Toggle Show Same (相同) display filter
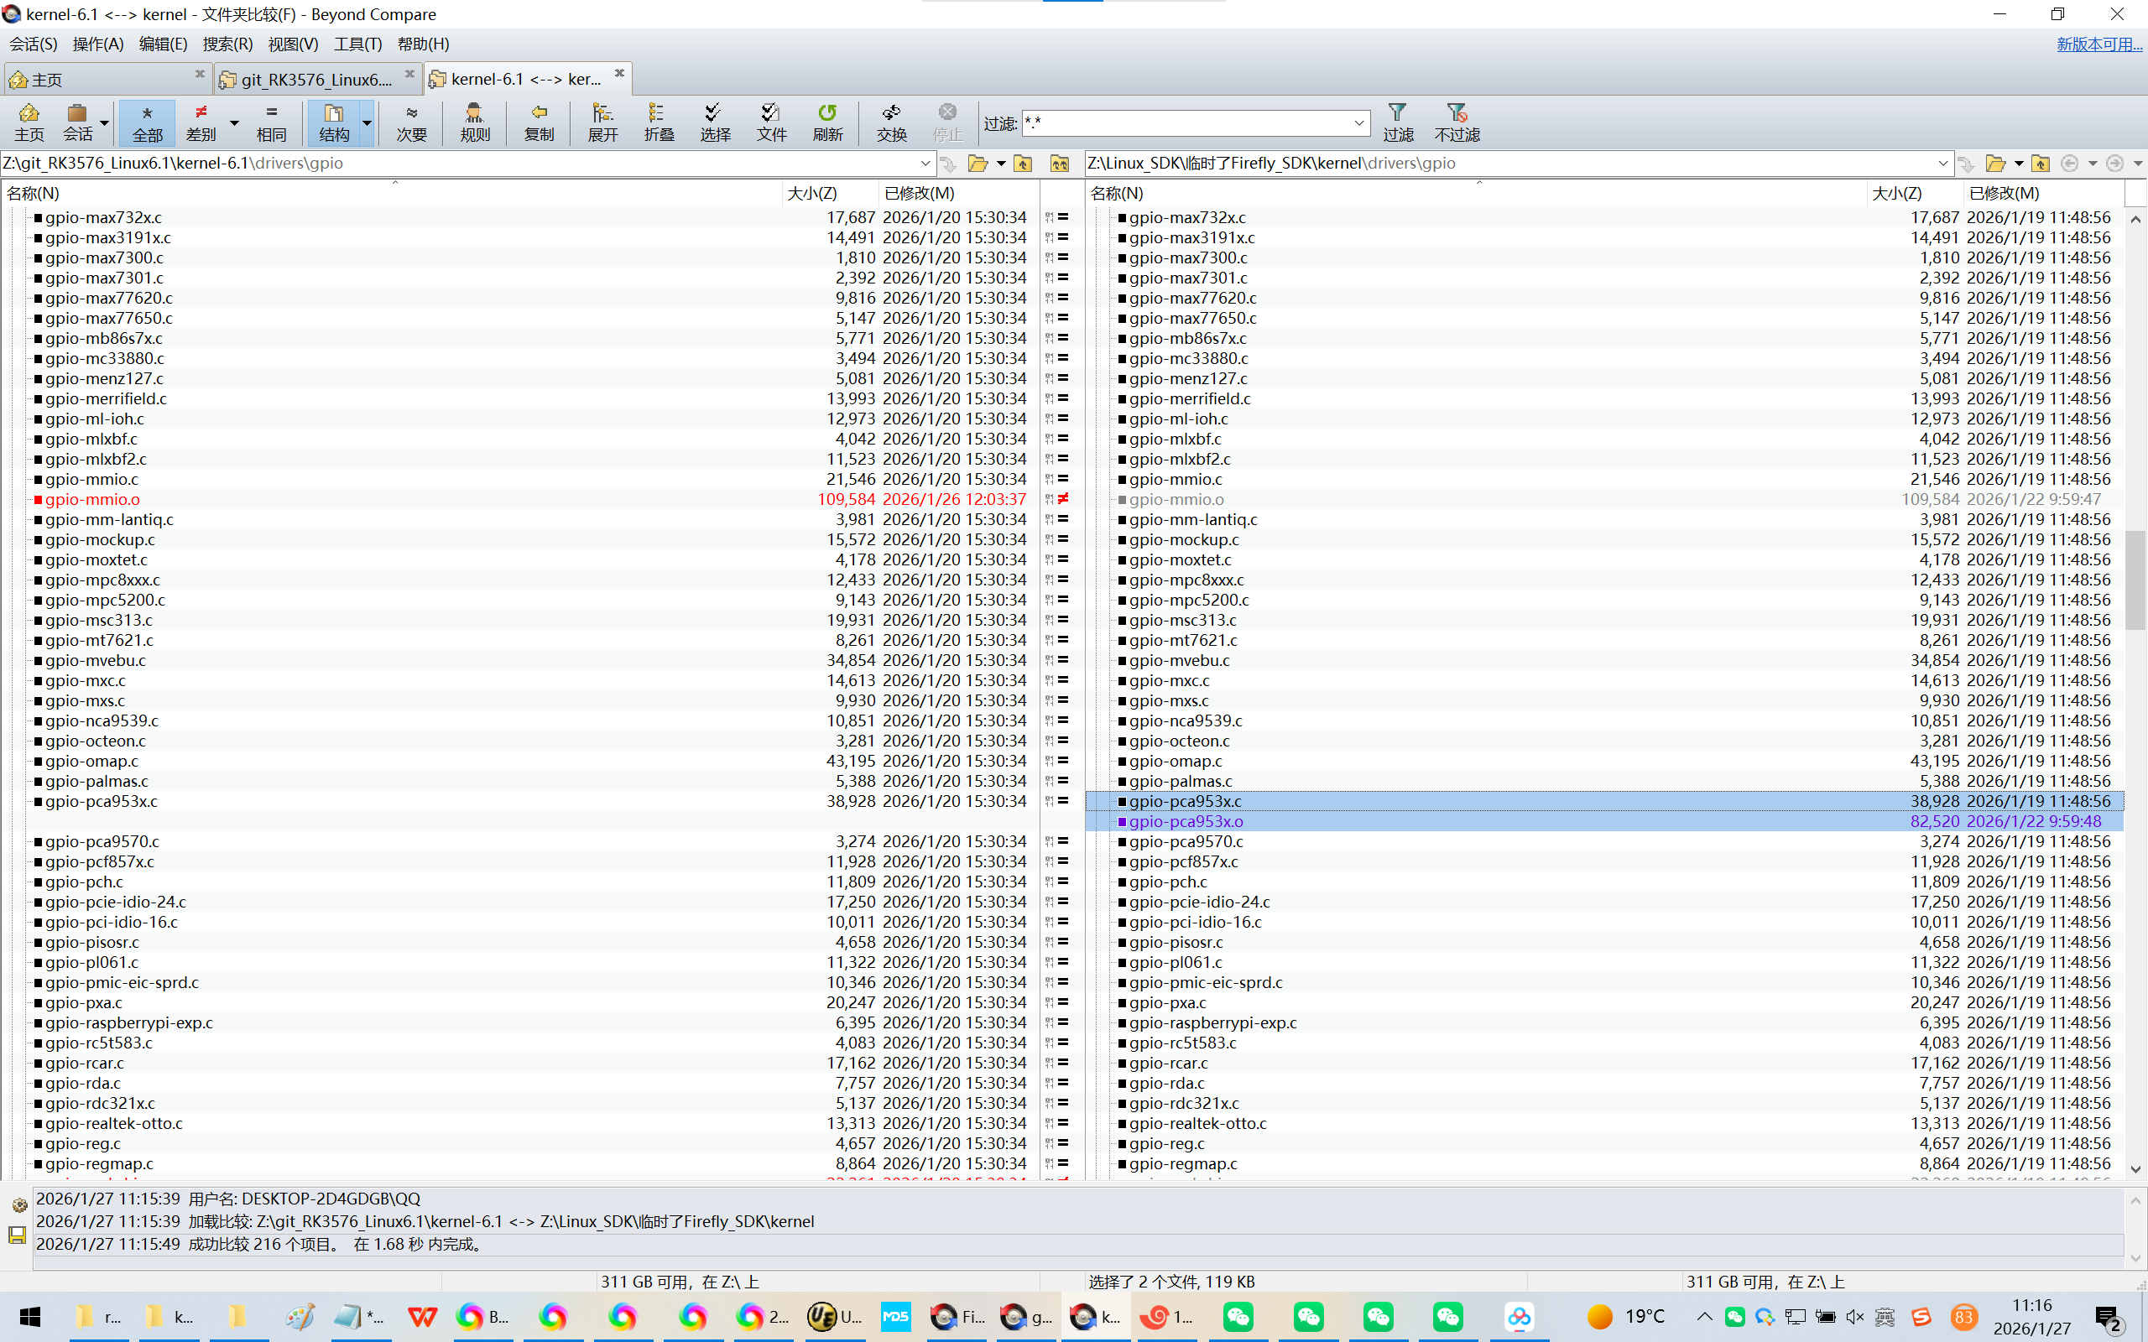Viewport: 2148px width, 1342px height. tap(272, 122)
